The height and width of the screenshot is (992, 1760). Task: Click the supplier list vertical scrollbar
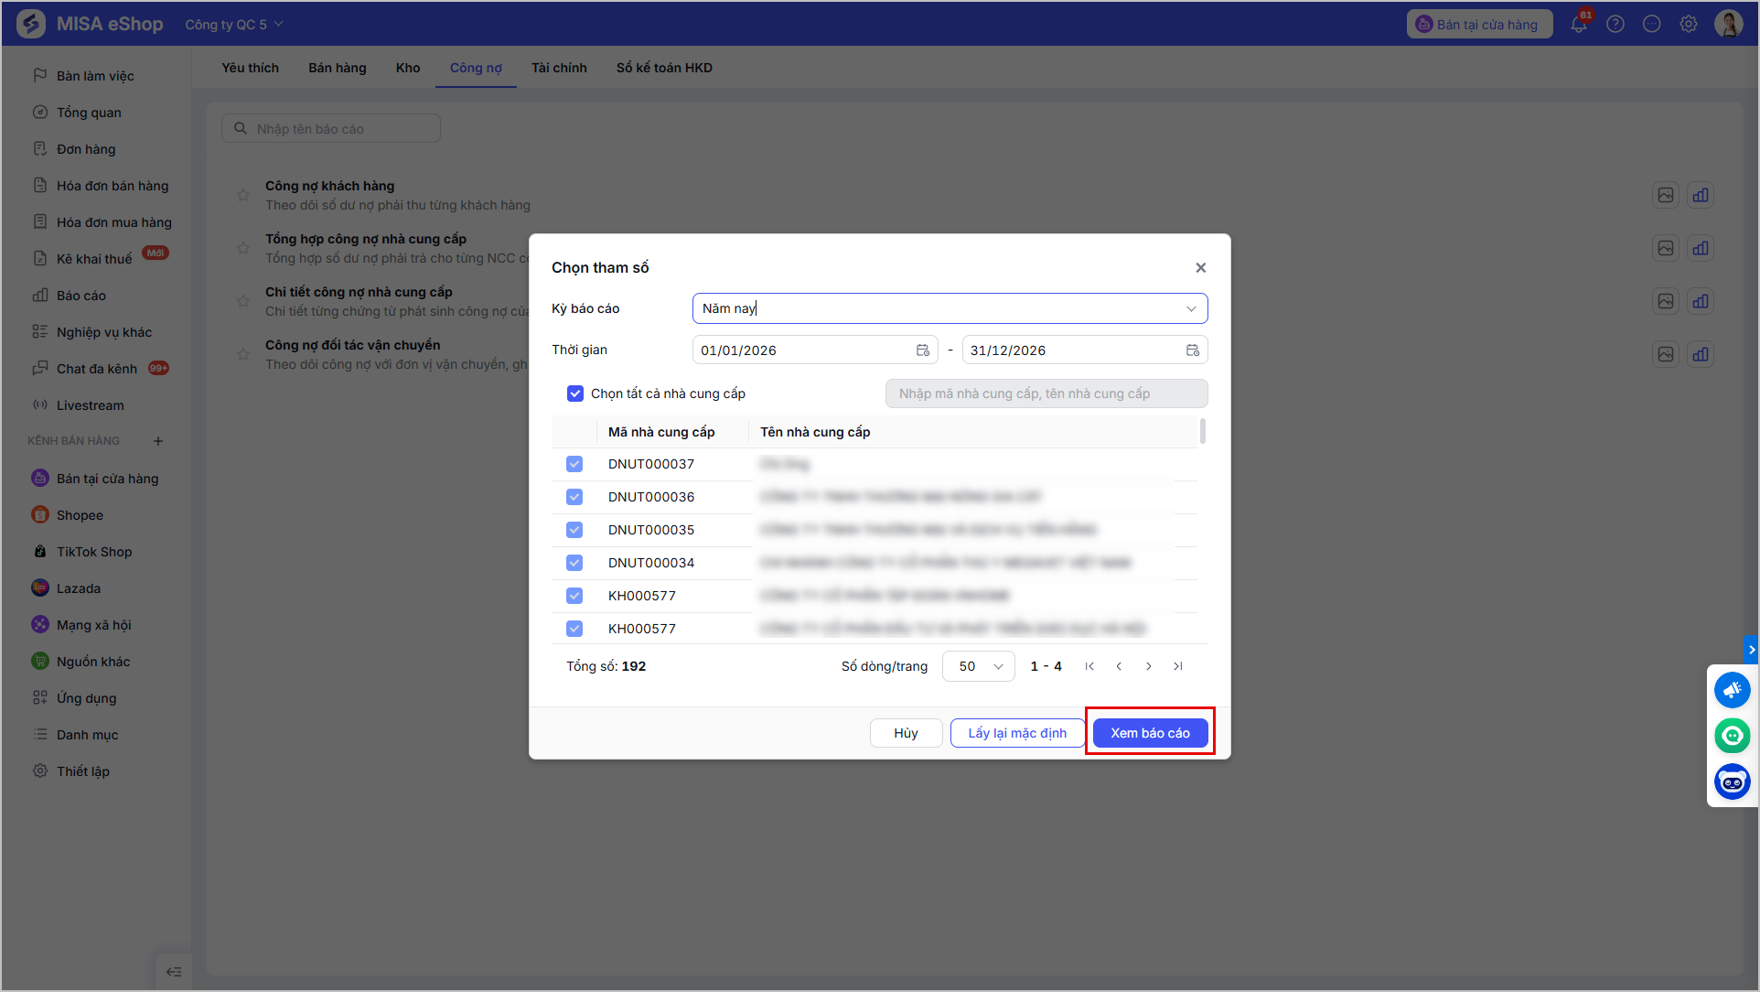coord(1202,431)
